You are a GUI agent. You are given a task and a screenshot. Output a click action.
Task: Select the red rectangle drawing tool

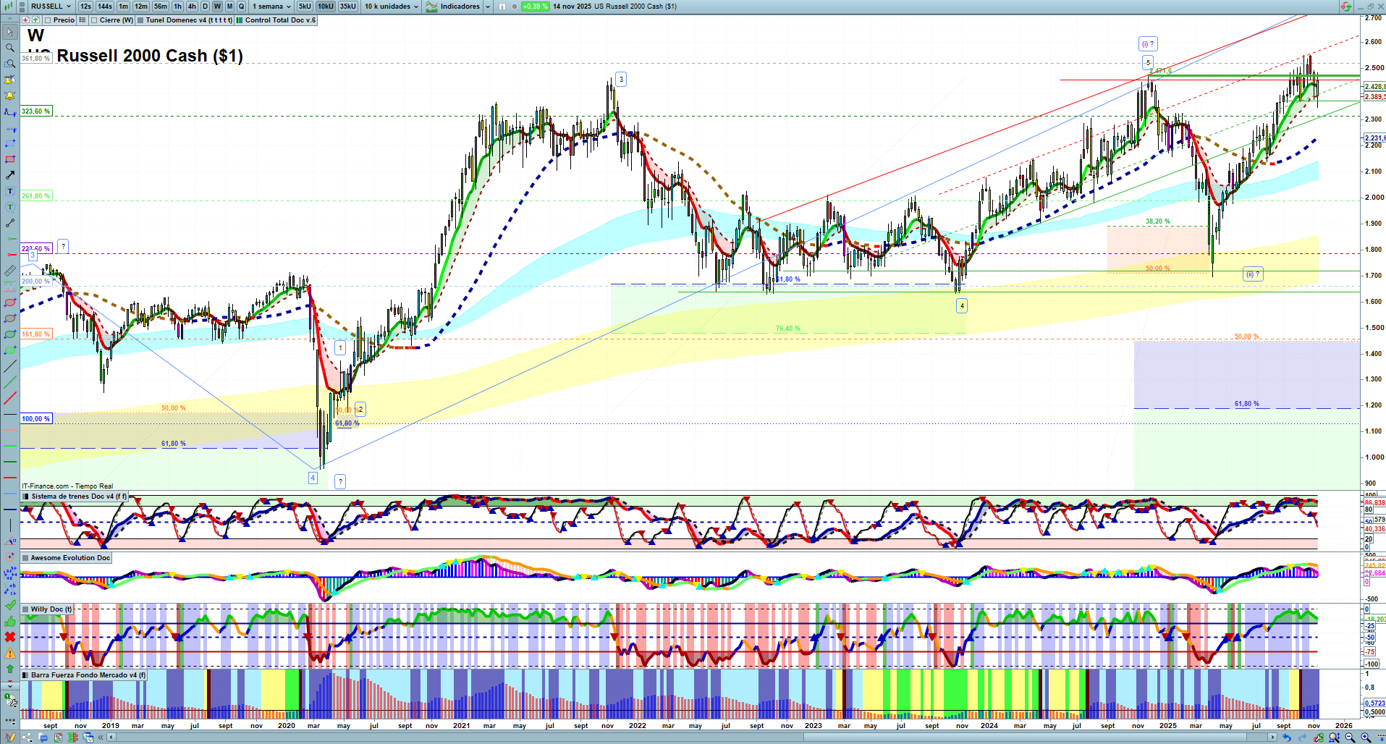tap(9, 159)
